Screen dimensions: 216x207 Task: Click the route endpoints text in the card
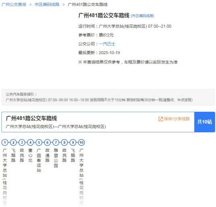point(56,127)
